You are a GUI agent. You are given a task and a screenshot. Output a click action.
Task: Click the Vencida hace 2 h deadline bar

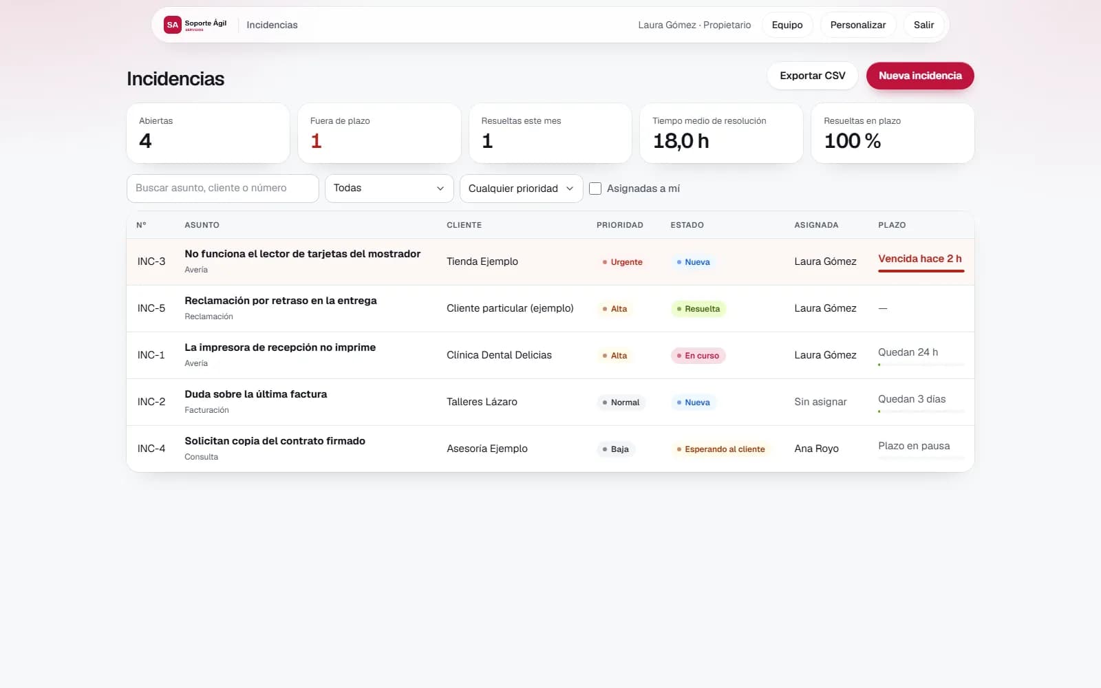921,271
